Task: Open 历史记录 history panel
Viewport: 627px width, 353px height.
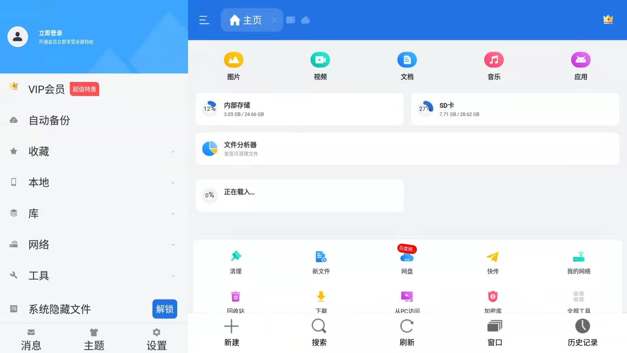Action: [582, 332]
